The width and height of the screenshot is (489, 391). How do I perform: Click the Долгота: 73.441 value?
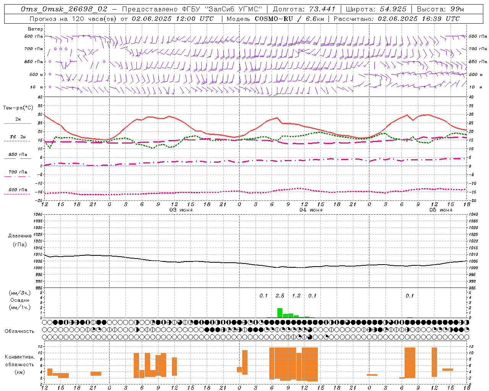point(304,9)
